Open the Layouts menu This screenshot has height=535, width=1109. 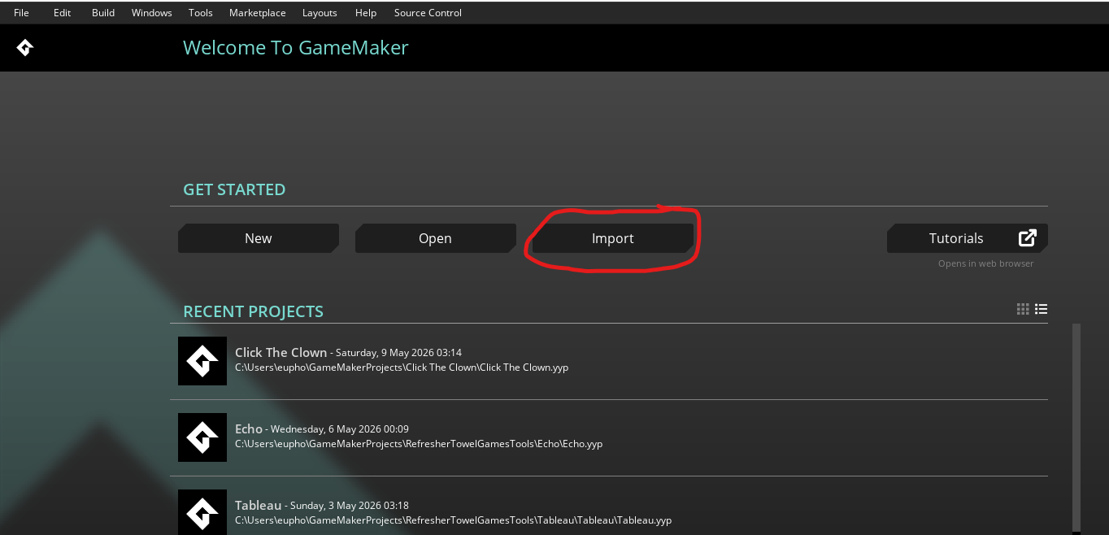click(x=320, y=13)
